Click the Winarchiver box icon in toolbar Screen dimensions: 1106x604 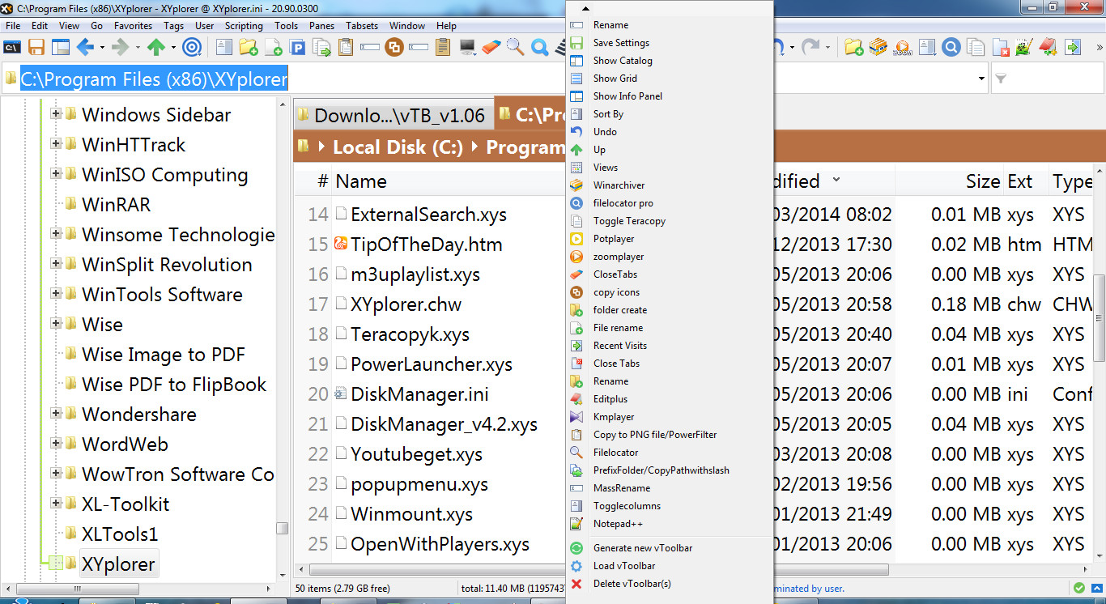tap(878, 48)
